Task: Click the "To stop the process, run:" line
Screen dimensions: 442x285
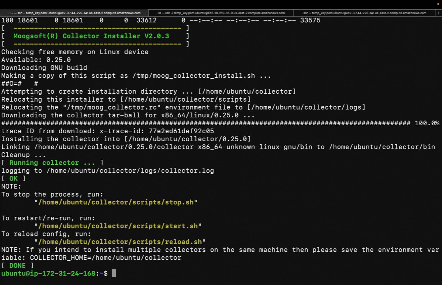Action: (52, 194)
